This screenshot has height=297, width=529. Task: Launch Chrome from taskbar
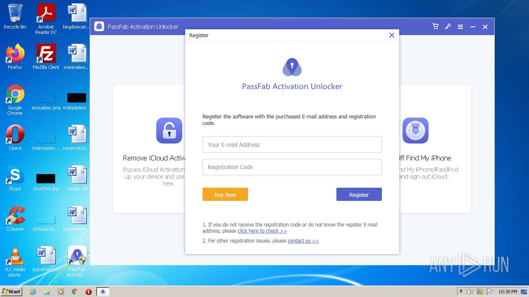coord(75,292)
